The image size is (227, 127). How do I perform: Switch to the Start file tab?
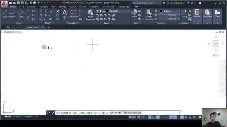click(8, 27)
